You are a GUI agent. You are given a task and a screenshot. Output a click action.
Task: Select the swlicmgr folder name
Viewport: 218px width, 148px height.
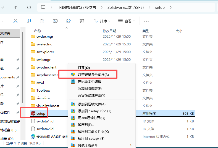[x=43, y=59]
